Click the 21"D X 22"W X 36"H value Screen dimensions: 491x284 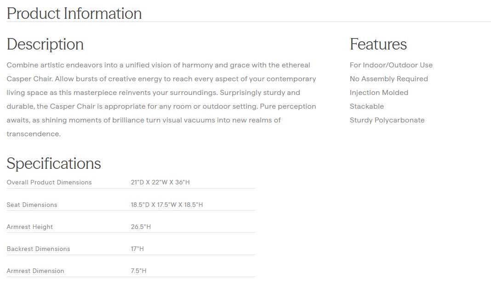pyautogui.click(x=160, y=182)
